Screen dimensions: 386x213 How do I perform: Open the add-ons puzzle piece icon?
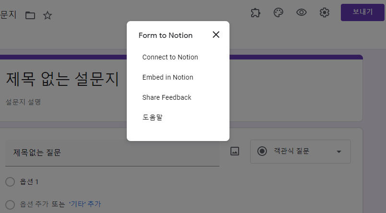tap(255, 12)
